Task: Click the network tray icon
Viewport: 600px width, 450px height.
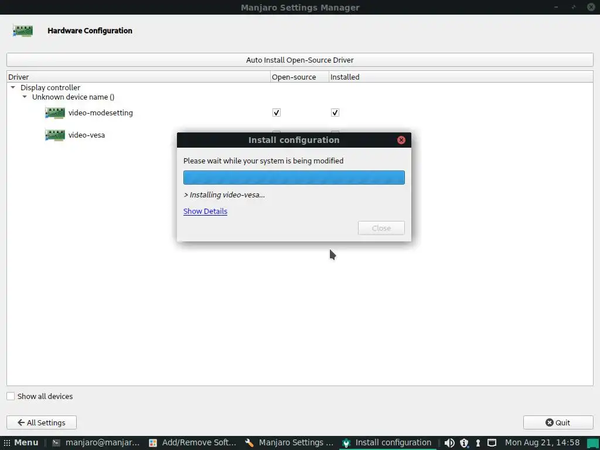Action: (x=492, y=443)
